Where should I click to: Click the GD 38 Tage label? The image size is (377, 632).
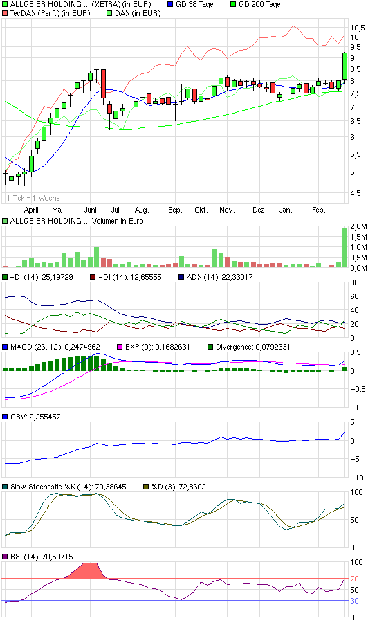(194, 4)
